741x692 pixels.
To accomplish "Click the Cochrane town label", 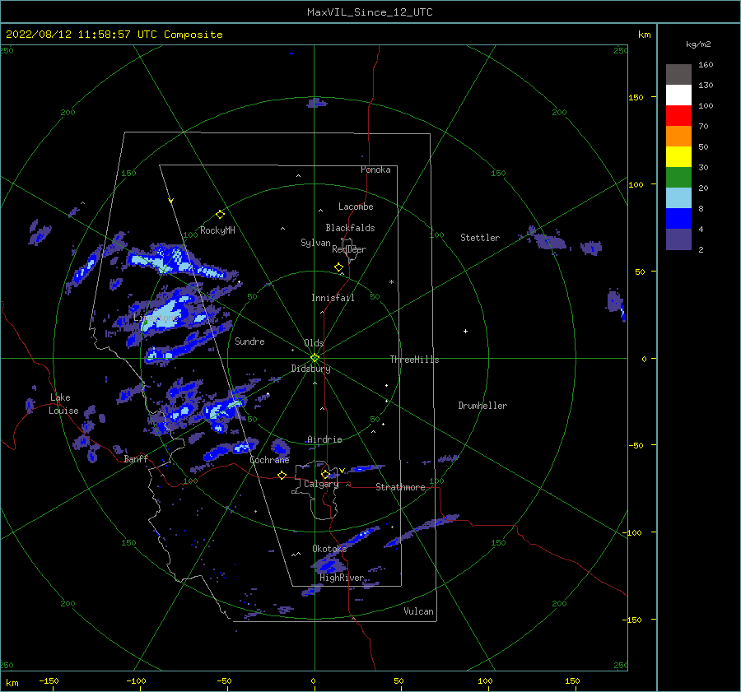I will point(269,460).
